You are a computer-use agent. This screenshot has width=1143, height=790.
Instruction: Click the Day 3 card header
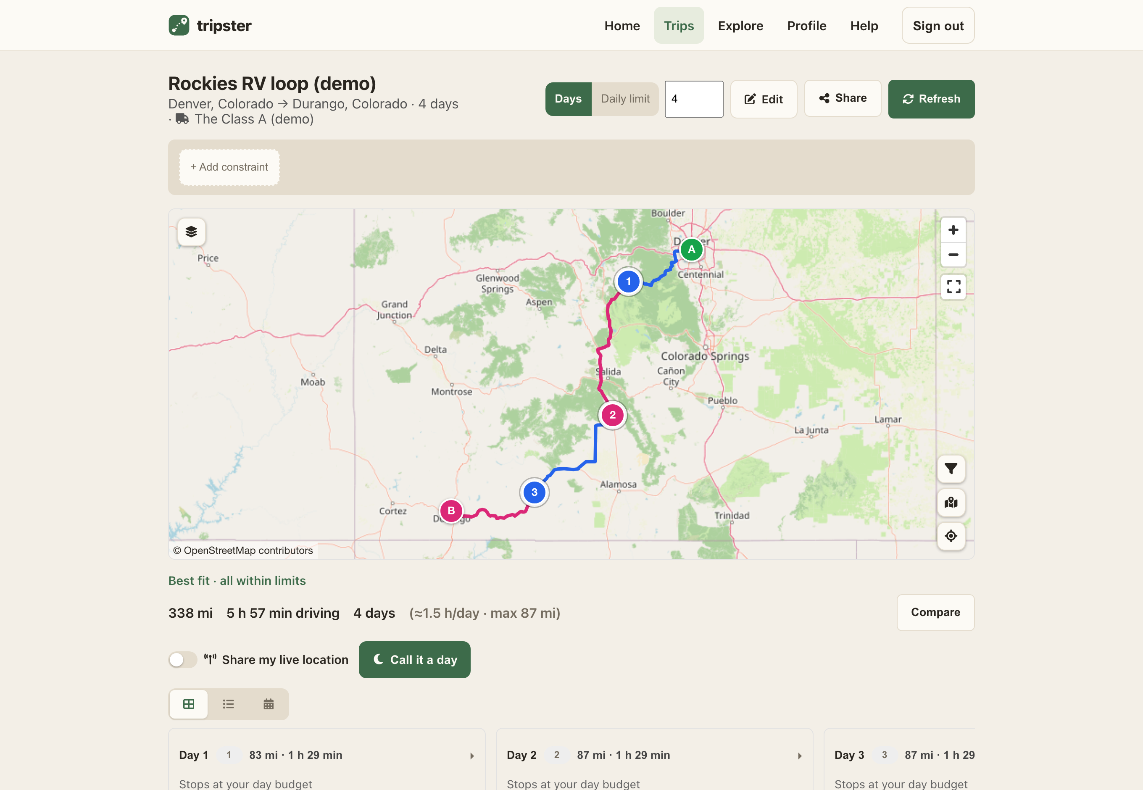(x=904, y=756)
